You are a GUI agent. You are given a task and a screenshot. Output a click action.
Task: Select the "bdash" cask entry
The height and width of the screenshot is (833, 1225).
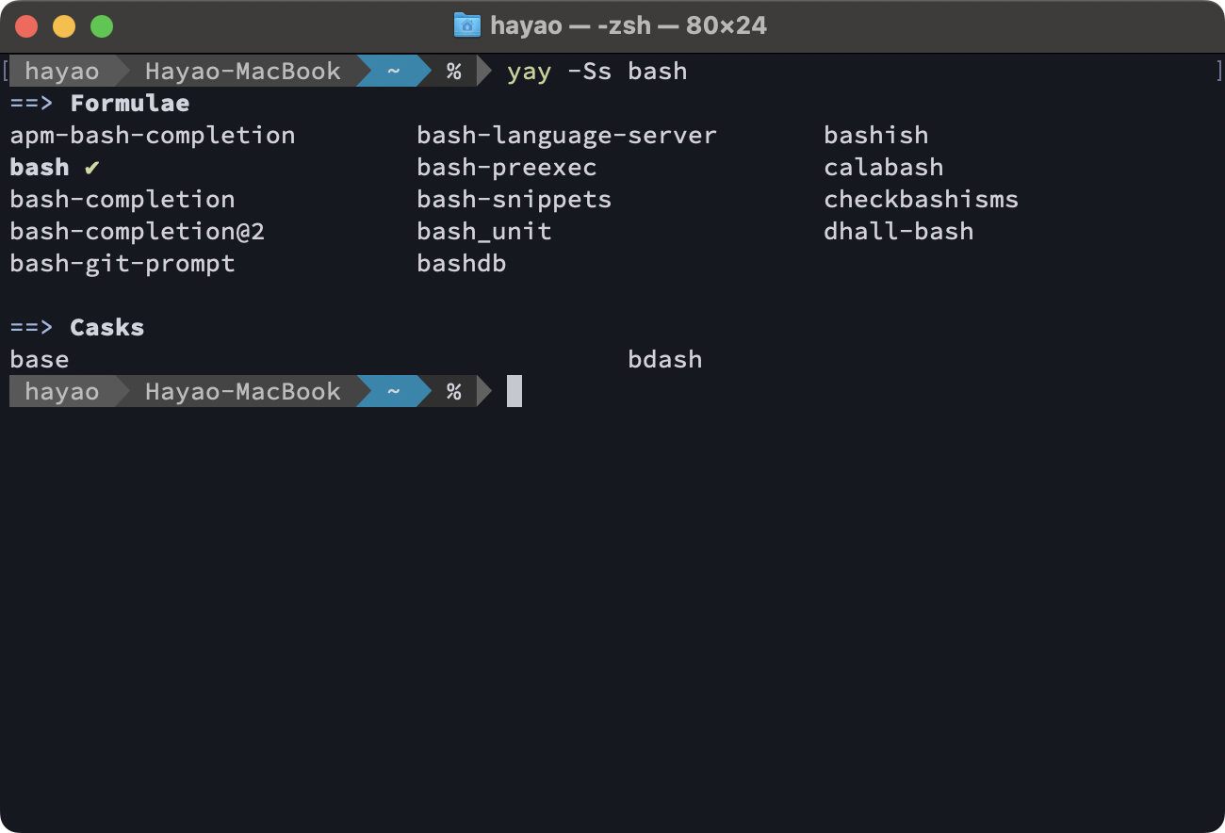tap(665, 360)
